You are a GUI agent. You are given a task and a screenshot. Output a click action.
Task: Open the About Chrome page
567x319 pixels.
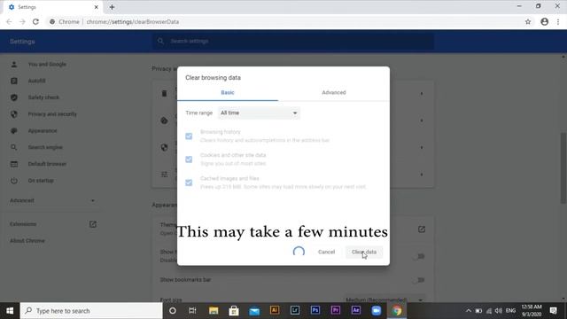pos(27,241)
